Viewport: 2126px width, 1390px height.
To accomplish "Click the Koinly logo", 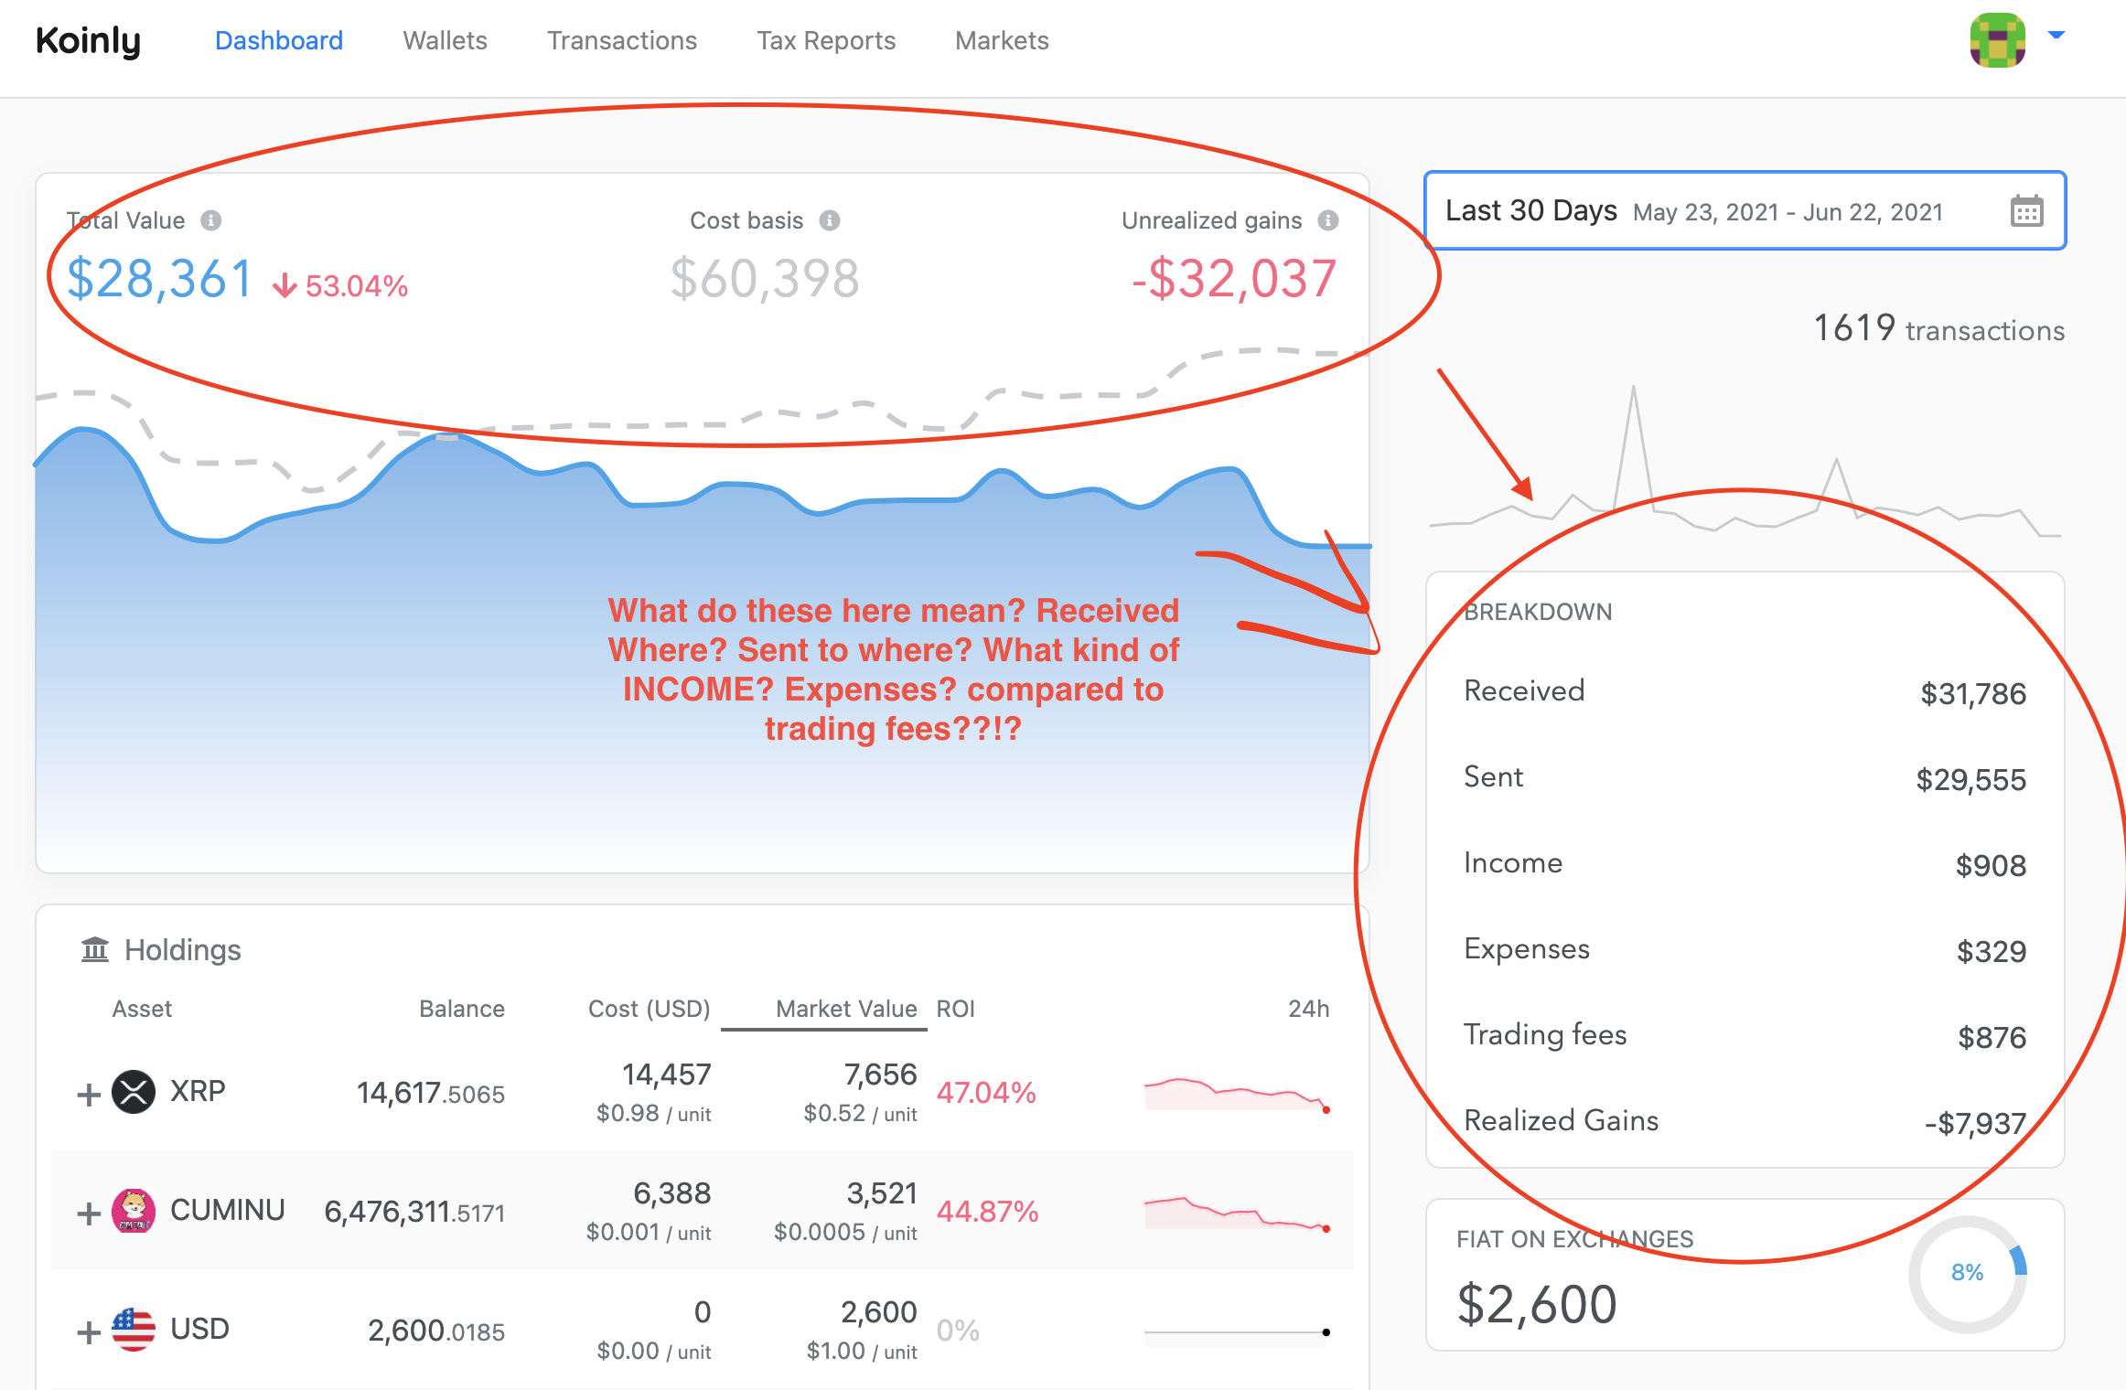I will (x=89, y=41).
